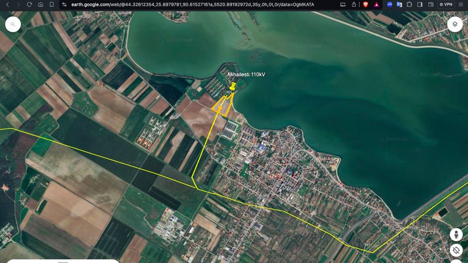Screen dimensions: 468x263
Task: Go back to the previous page
Action: 7,4
